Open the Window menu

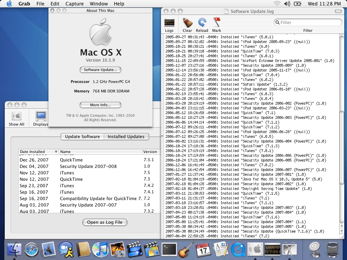coord(99,3)
